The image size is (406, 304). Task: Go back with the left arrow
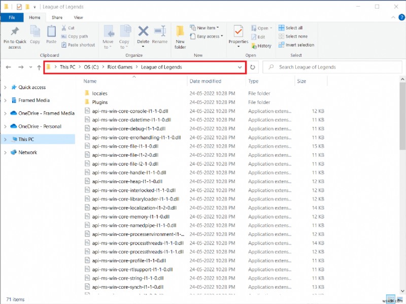coord(8,67)
